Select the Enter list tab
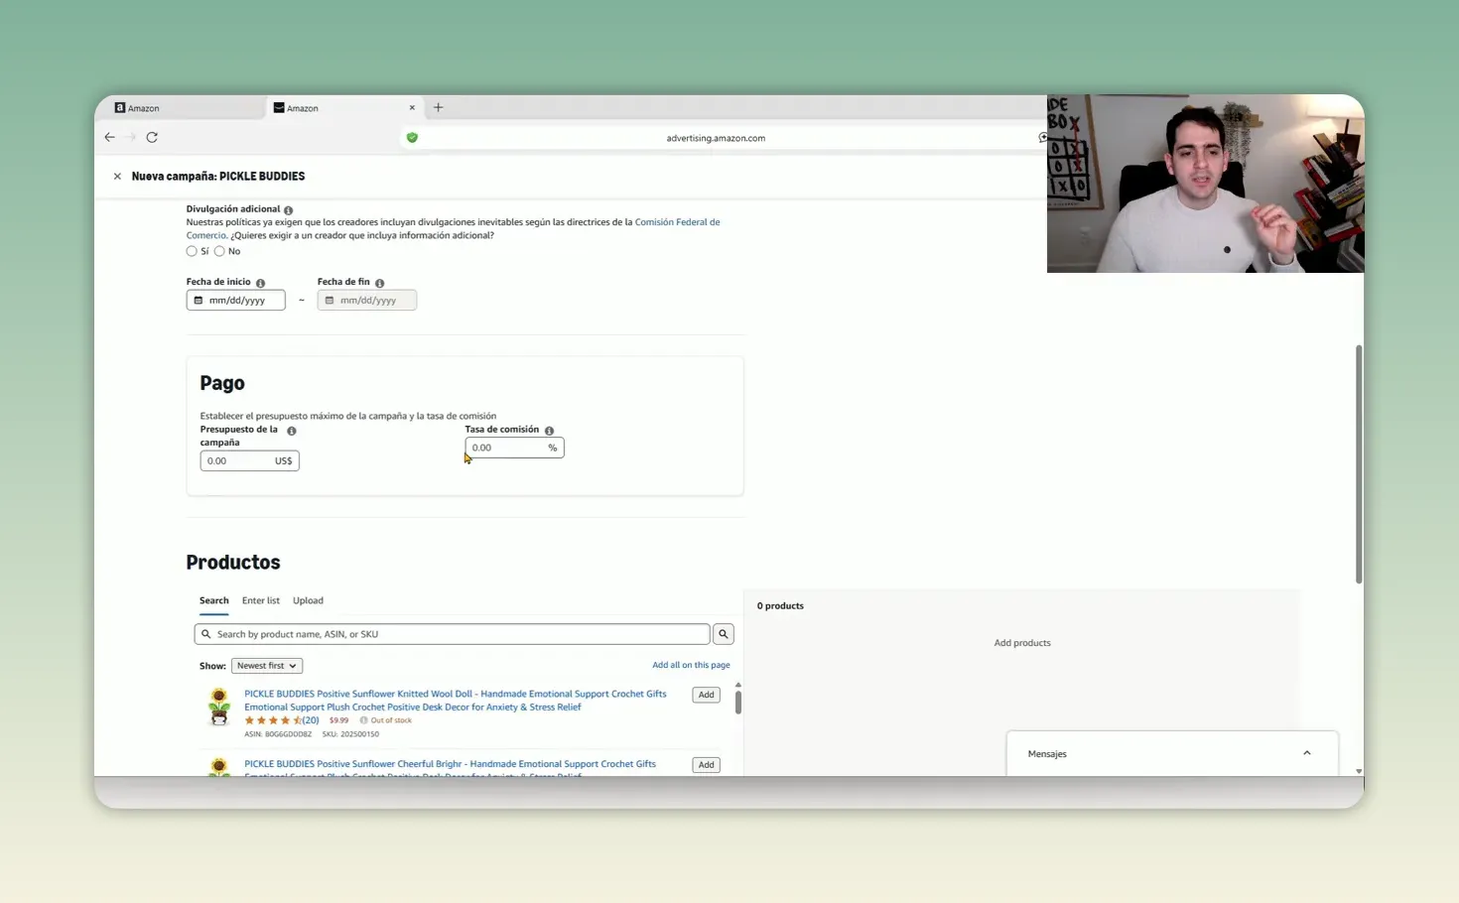 [x=261, y=600]
